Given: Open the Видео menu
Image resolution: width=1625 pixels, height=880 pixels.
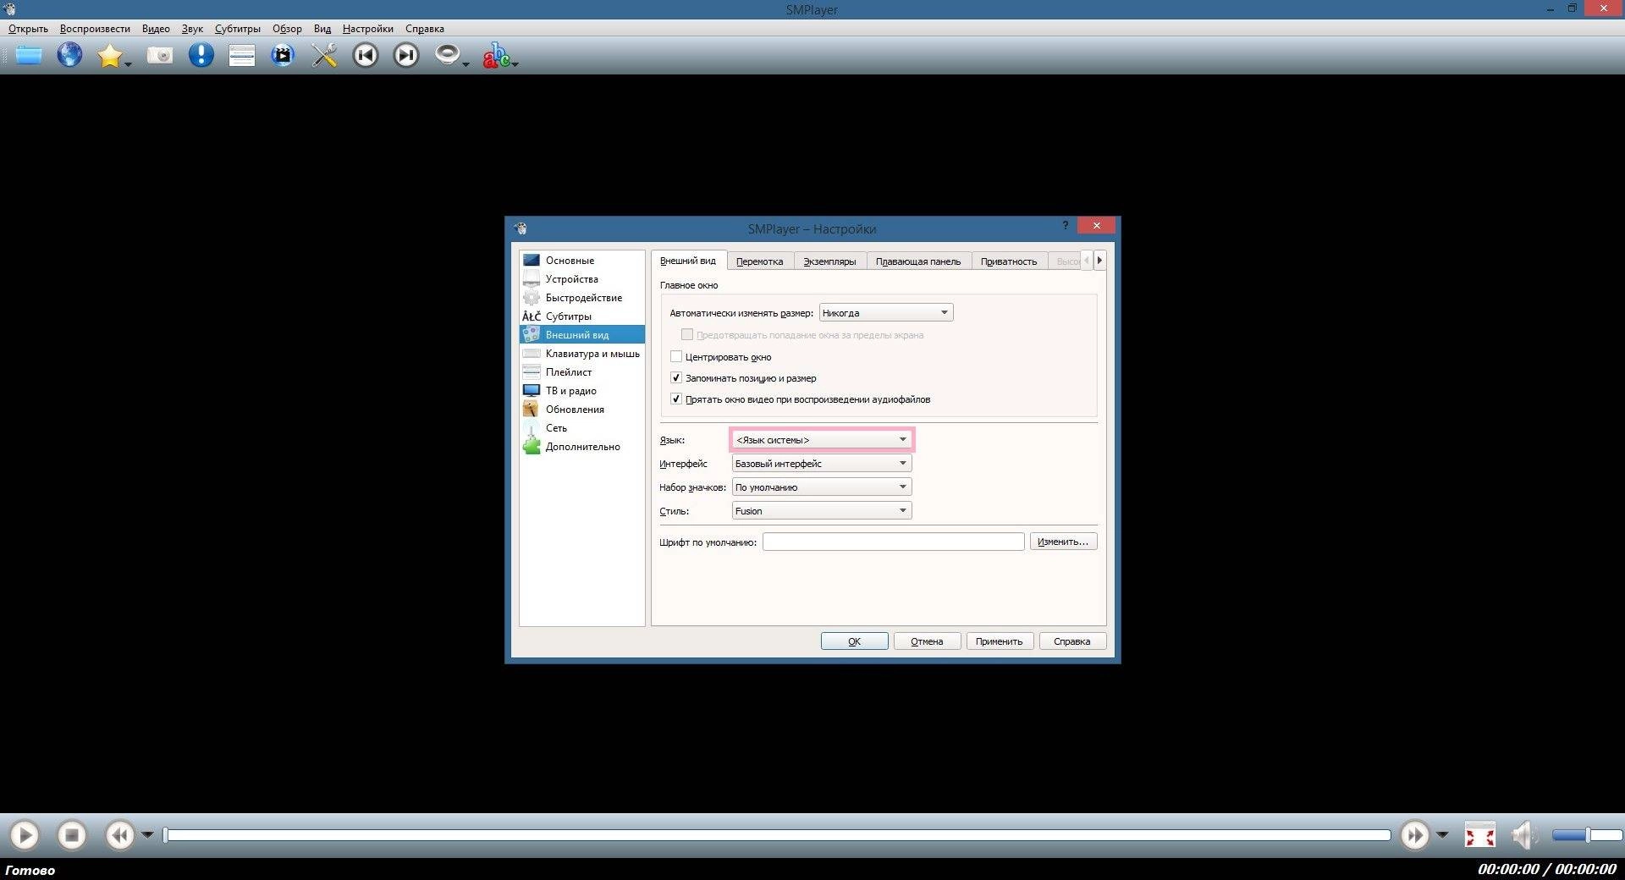Looking at the screenshot, I should pyautogui.click(x=156, y=29).
